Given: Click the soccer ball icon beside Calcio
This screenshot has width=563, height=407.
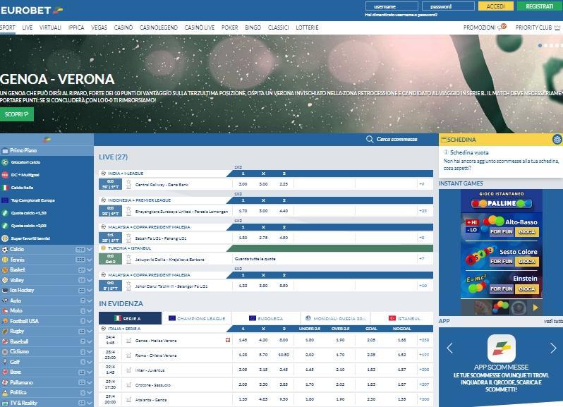Looking at the screenshot, I should tap(5, 249).
